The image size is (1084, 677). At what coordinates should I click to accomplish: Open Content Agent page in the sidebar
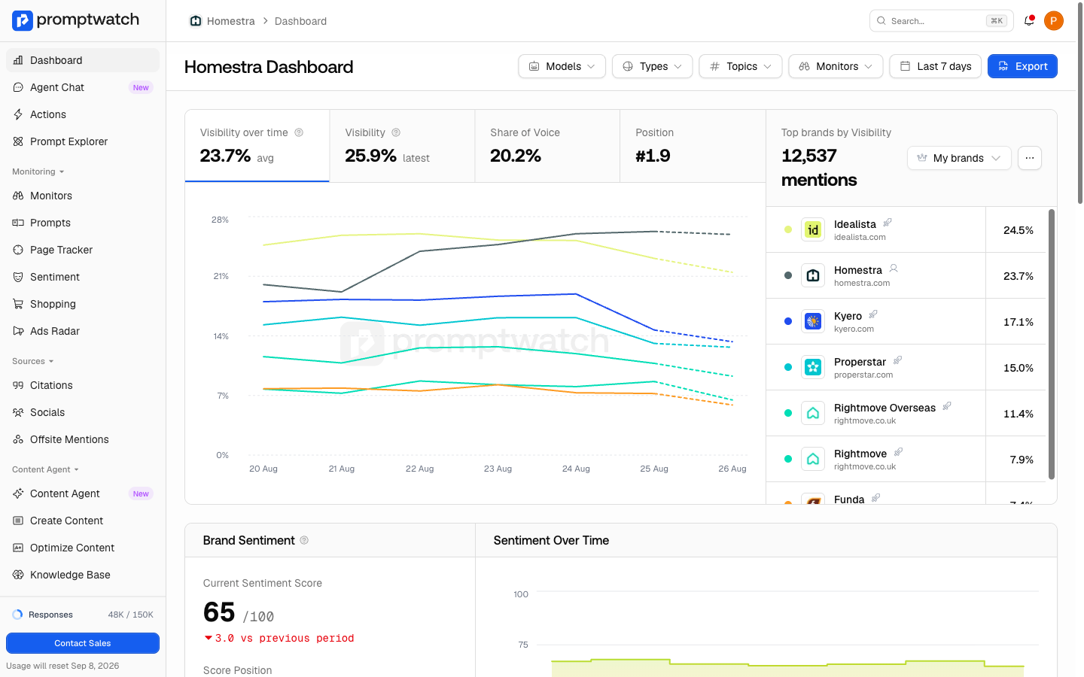coord(83,493)
